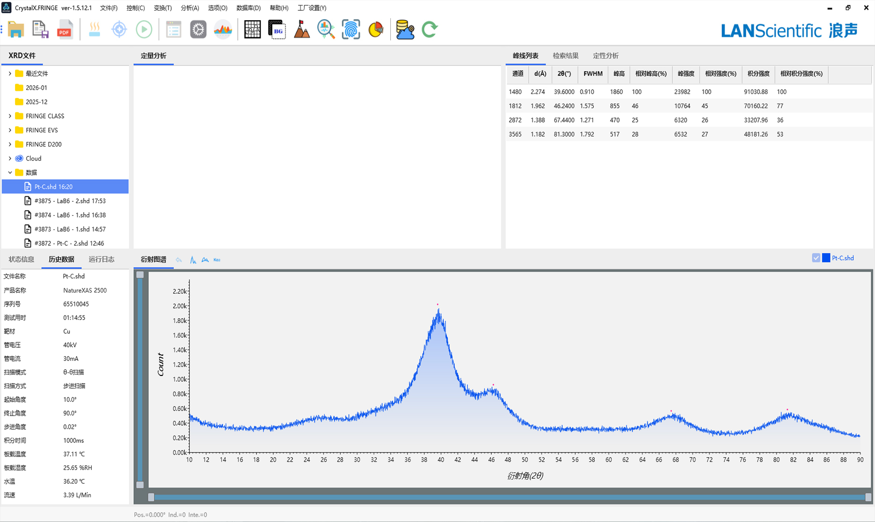Expand the FRINGE CLASS folder

pos(10,116)
